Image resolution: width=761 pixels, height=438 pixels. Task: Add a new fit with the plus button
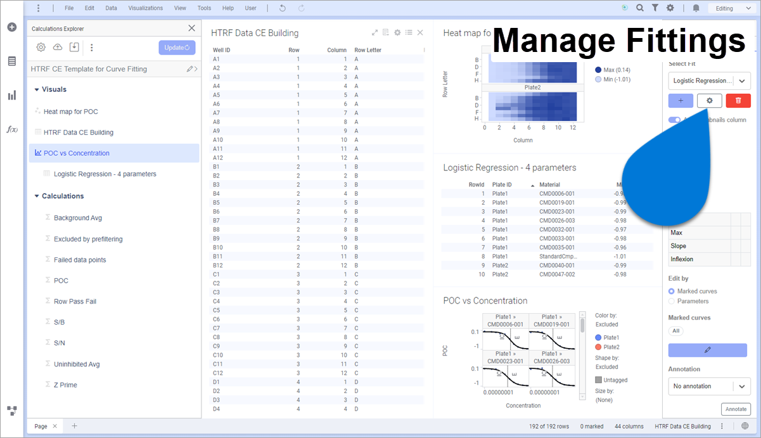click(681, 101)
